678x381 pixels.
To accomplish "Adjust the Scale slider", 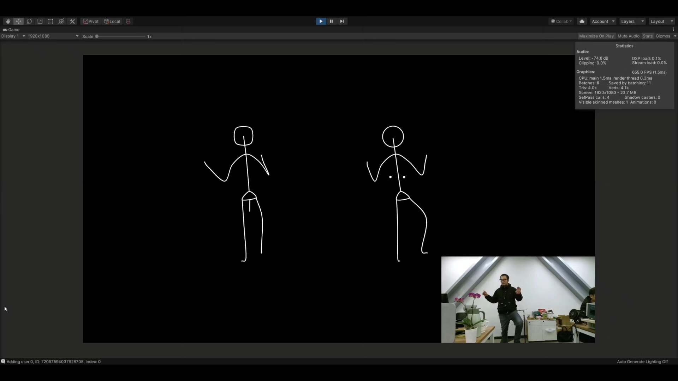I will (x=97, y=36).
